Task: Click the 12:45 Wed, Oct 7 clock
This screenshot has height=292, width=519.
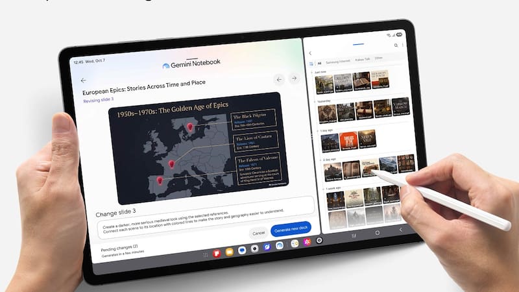Action: click(89, 61)
